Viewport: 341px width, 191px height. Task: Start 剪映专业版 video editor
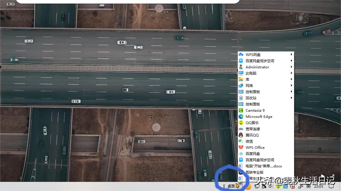[x=255, y=172]
